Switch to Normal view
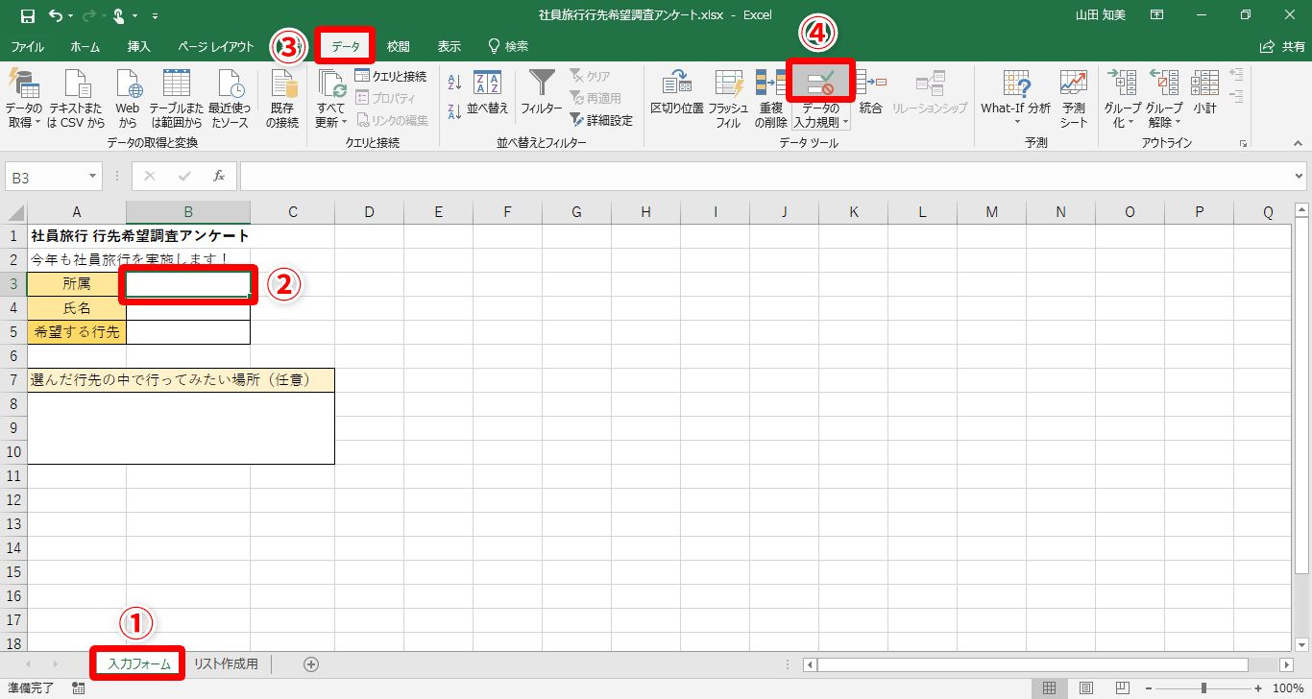This screenshot has width=1312, height=699. tap(1049, 688)
